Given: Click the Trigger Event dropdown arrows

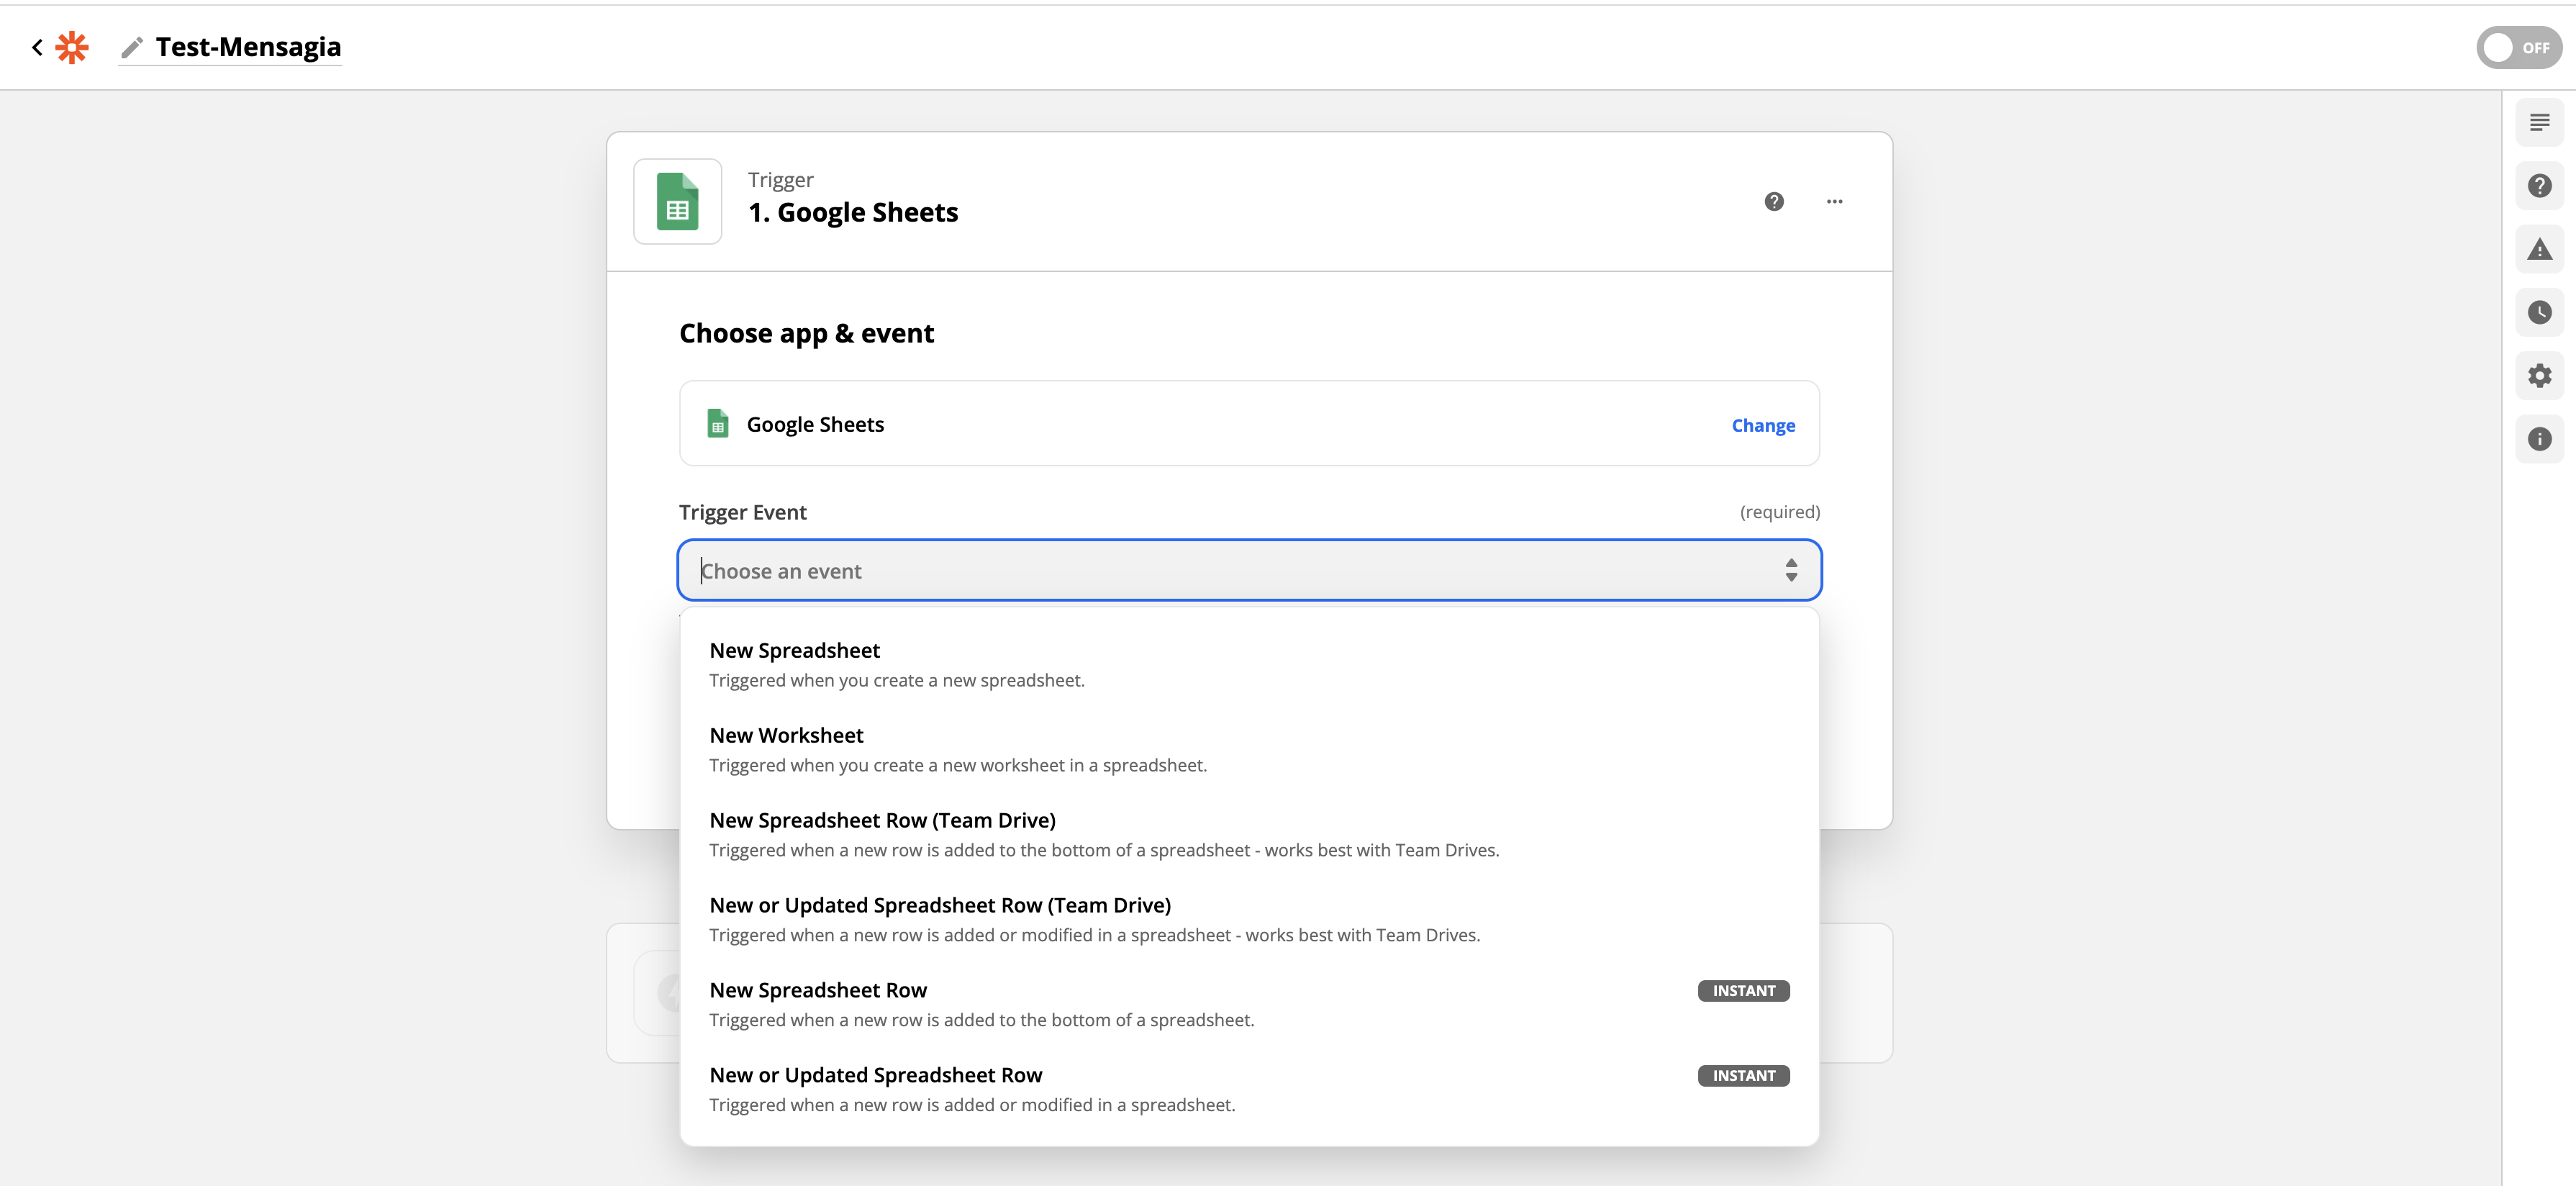Looking at the screenshot, I should [1790, 570].
